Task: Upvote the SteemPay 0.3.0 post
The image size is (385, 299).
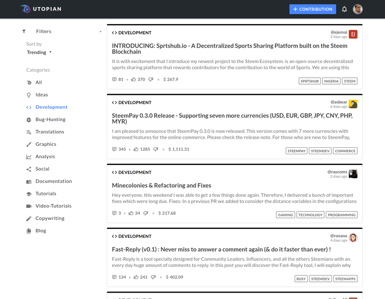Action: coord(136,149)
